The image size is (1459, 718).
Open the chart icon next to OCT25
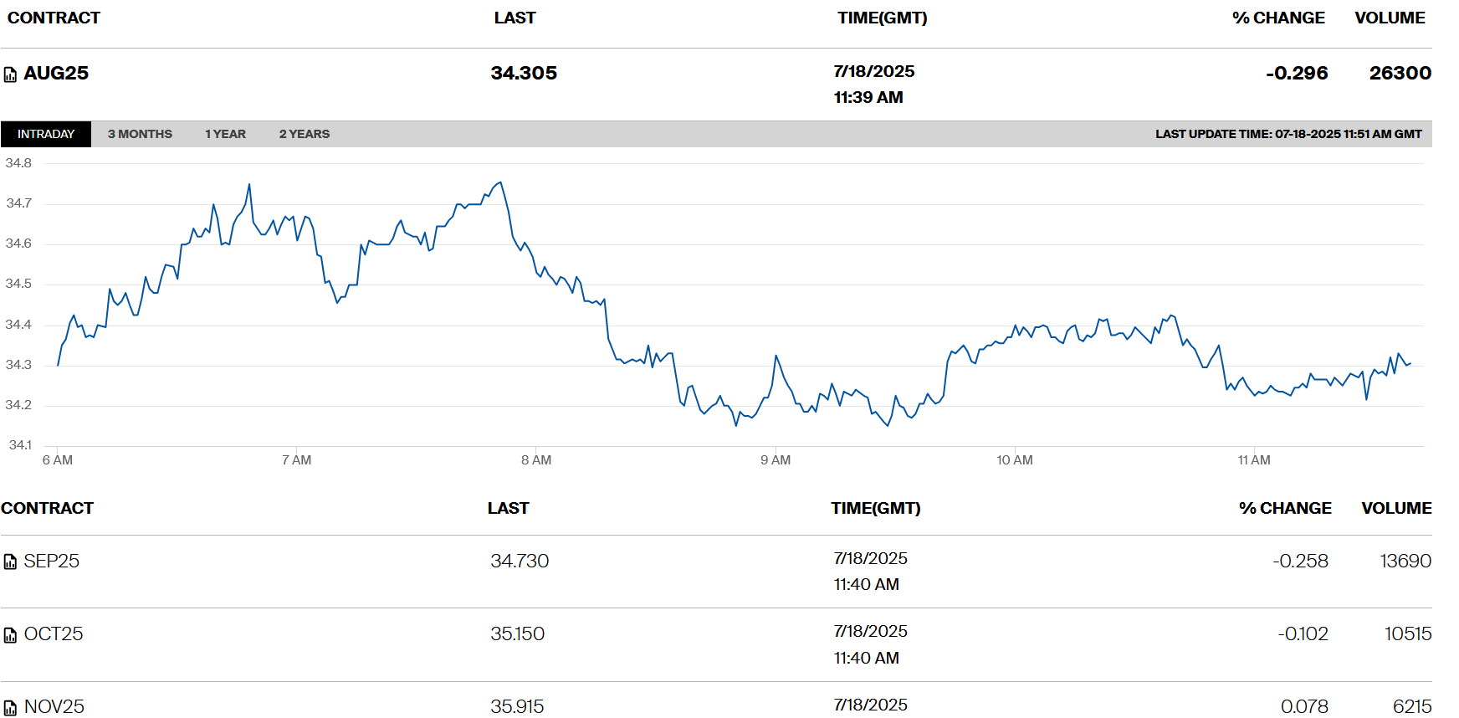(10, 636)
